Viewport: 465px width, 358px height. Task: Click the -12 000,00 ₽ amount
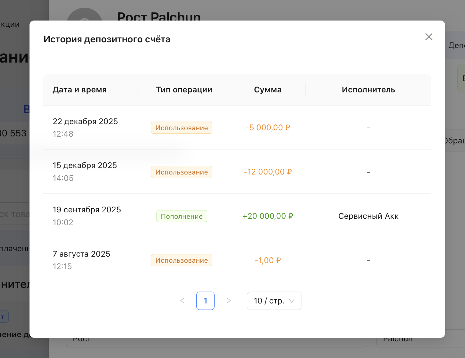tap(267, 172)
